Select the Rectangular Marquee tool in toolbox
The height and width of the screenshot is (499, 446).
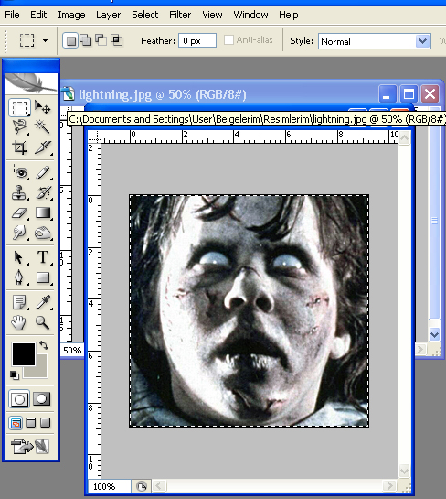pos(19,108)
